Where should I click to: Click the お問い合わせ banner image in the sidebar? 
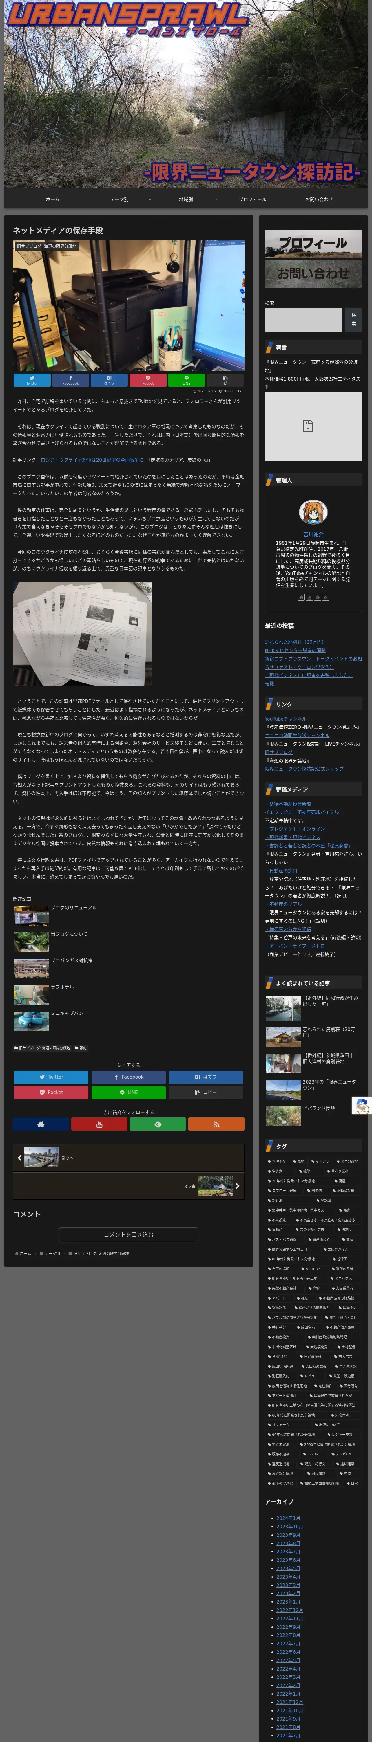click(x=313, y=274)
